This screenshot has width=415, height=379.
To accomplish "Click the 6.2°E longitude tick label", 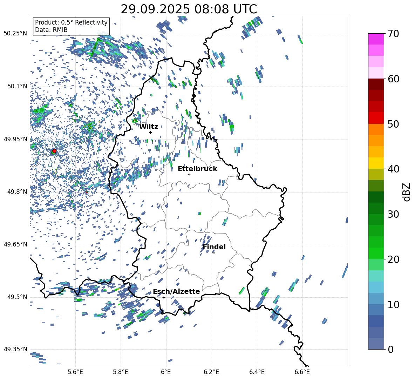I will [x=211, y=372].
